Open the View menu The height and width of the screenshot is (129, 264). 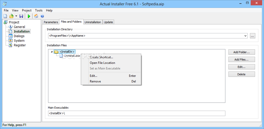[15, 10]
